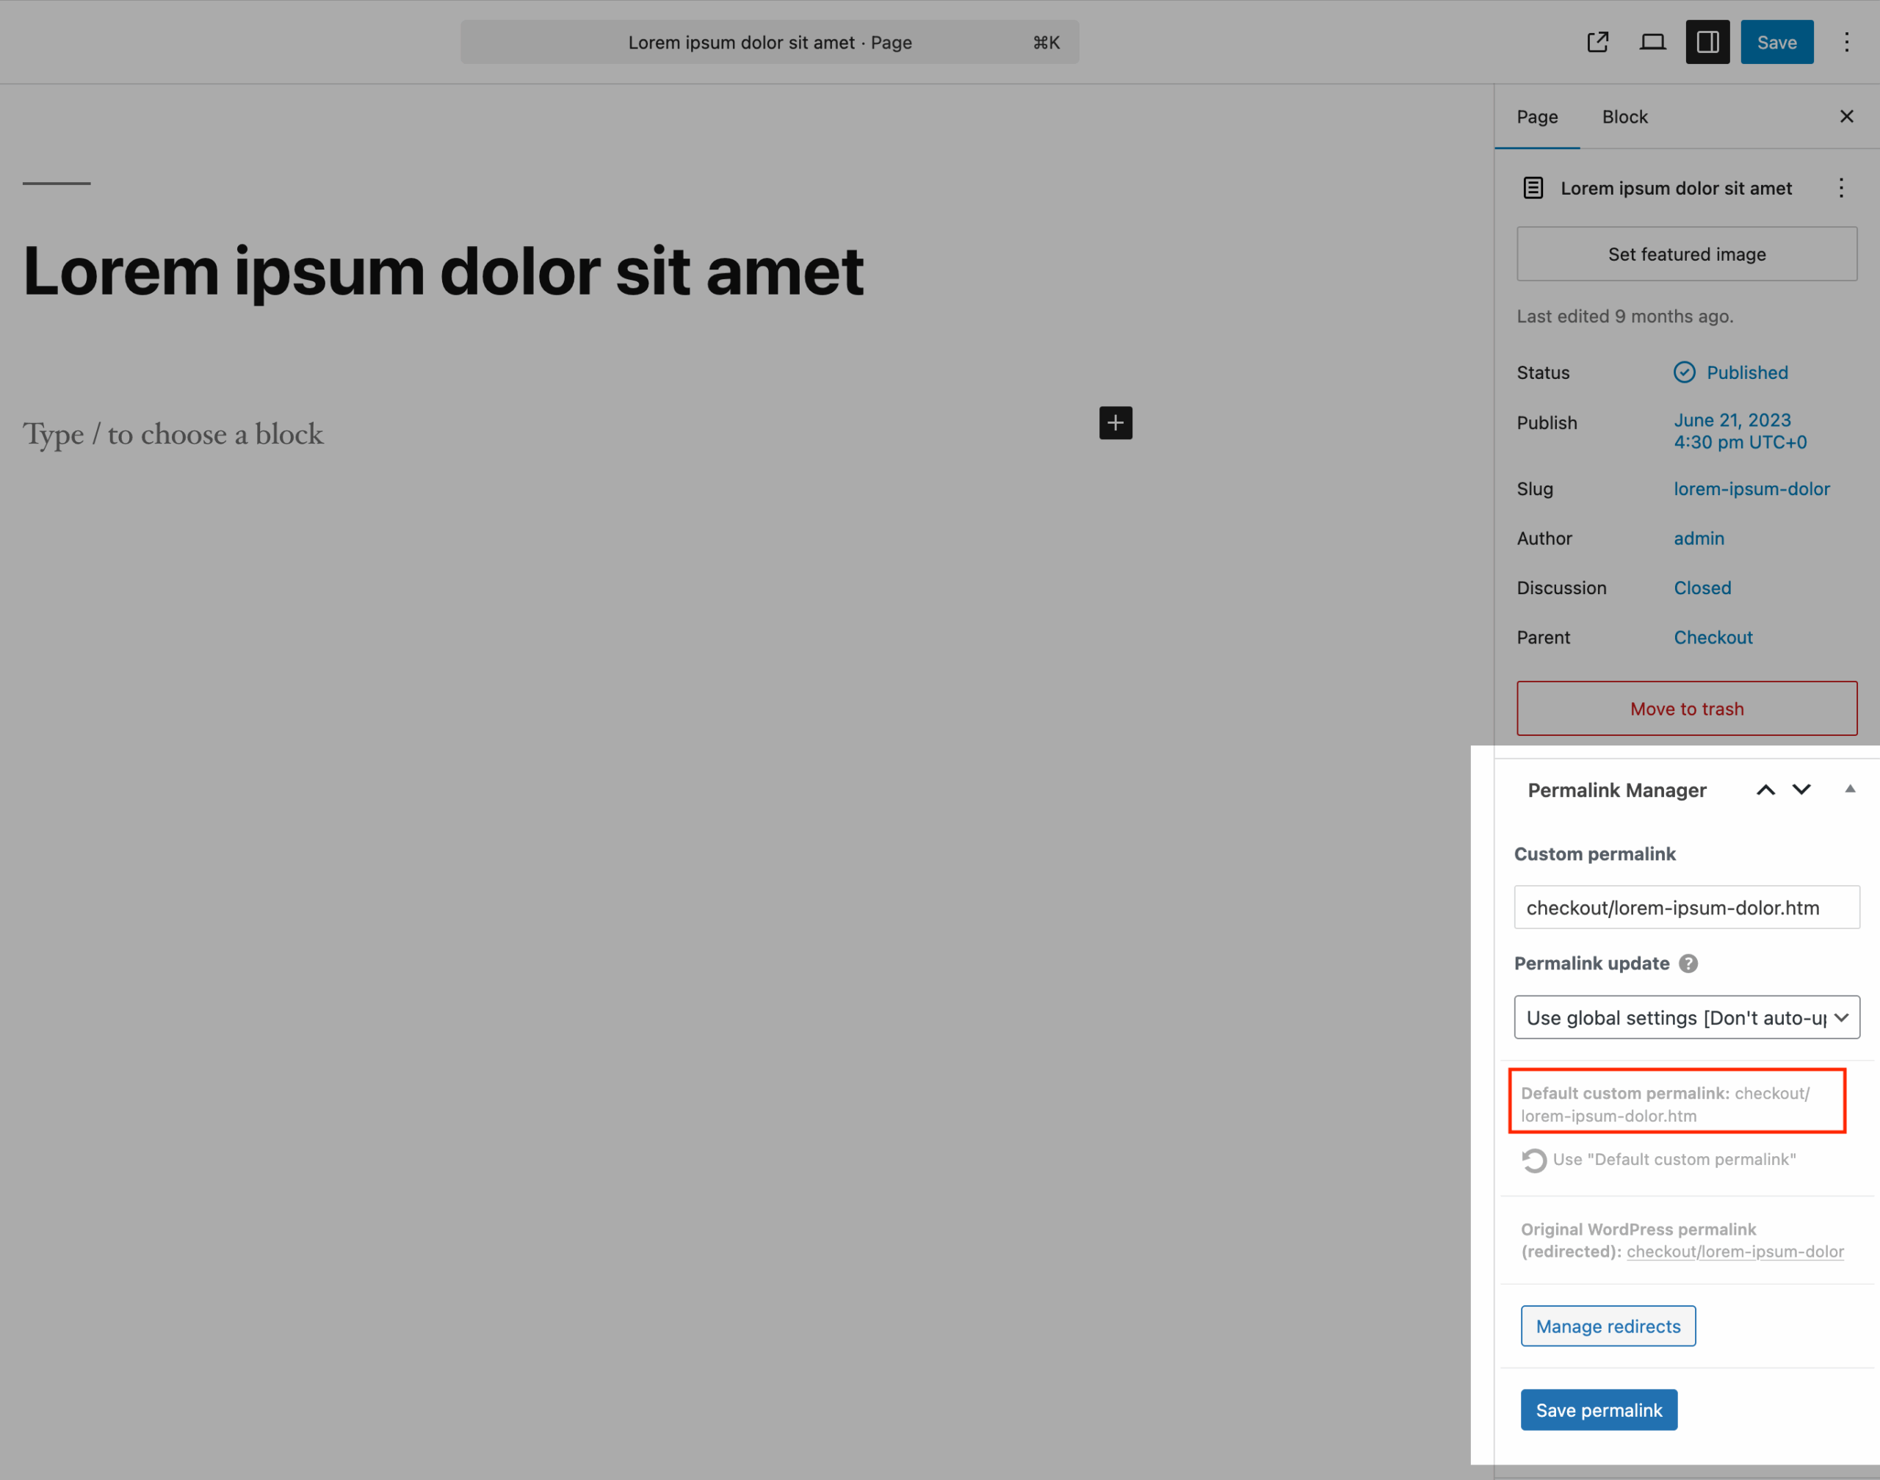The height and width of the screenshot is (1480, 1880).
Task: Click the Manage redirects button
Action: tap(1608, 1326)
